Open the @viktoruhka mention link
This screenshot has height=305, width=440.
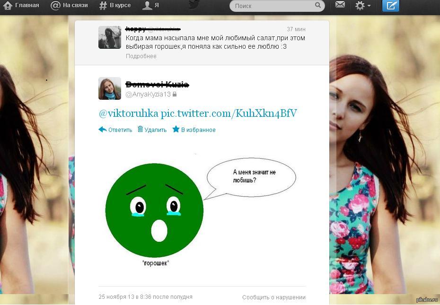tap(129, 114)
